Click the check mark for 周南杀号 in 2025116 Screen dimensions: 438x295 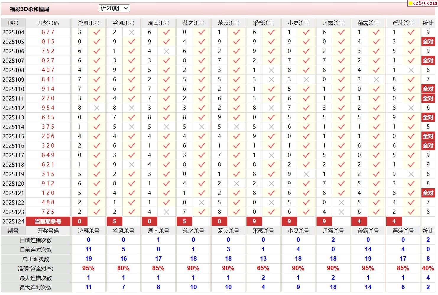(166, 146)
